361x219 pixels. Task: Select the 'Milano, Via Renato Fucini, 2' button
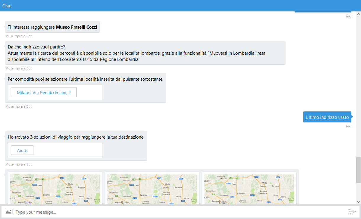pyautogui.click(x=44, y=93)
